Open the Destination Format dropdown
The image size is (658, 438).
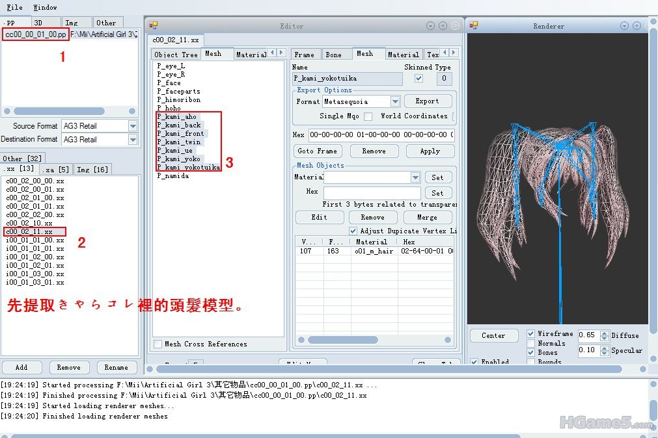pos(133,139)
